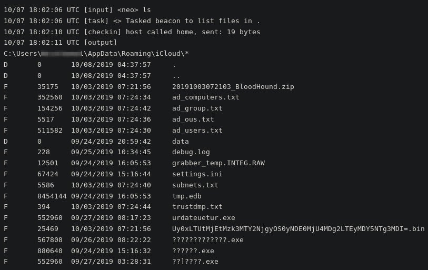Select the parent directory ".." entry
The width and height of the screenshot is (428, 270).
(x=176, y=76)
